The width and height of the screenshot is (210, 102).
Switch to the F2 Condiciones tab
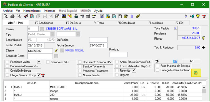[44, 23]
